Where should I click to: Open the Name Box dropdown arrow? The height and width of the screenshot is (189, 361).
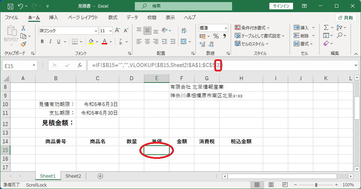[34, 66]
